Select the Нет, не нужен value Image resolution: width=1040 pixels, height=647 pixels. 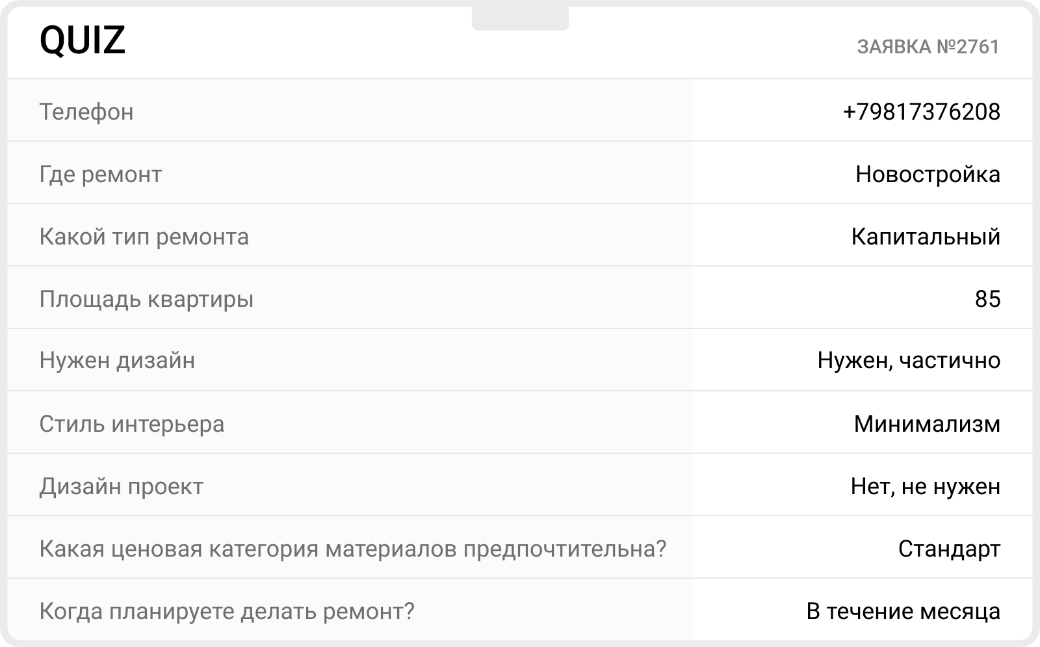[926, 486]
